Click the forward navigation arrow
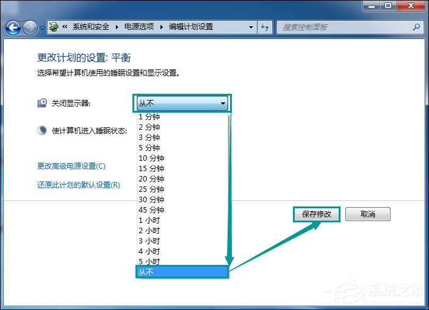The height and width of the screenshot is (310, 429). tap(30, 27)
